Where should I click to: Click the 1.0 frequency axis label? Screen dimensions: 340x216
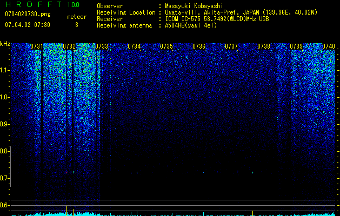[x=4, y=97]
